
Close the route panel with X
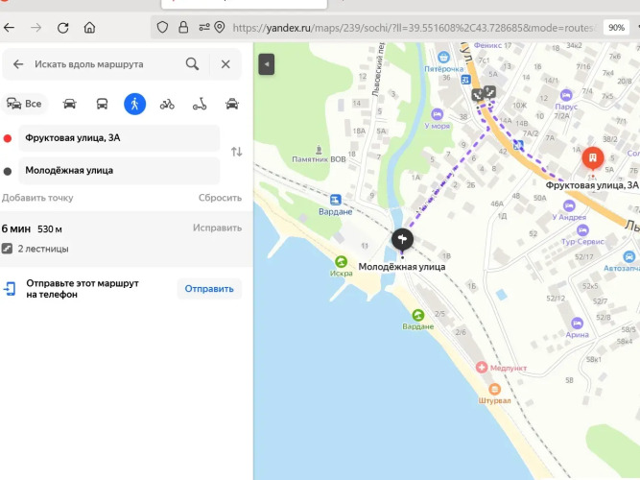[x=225, y=64]
